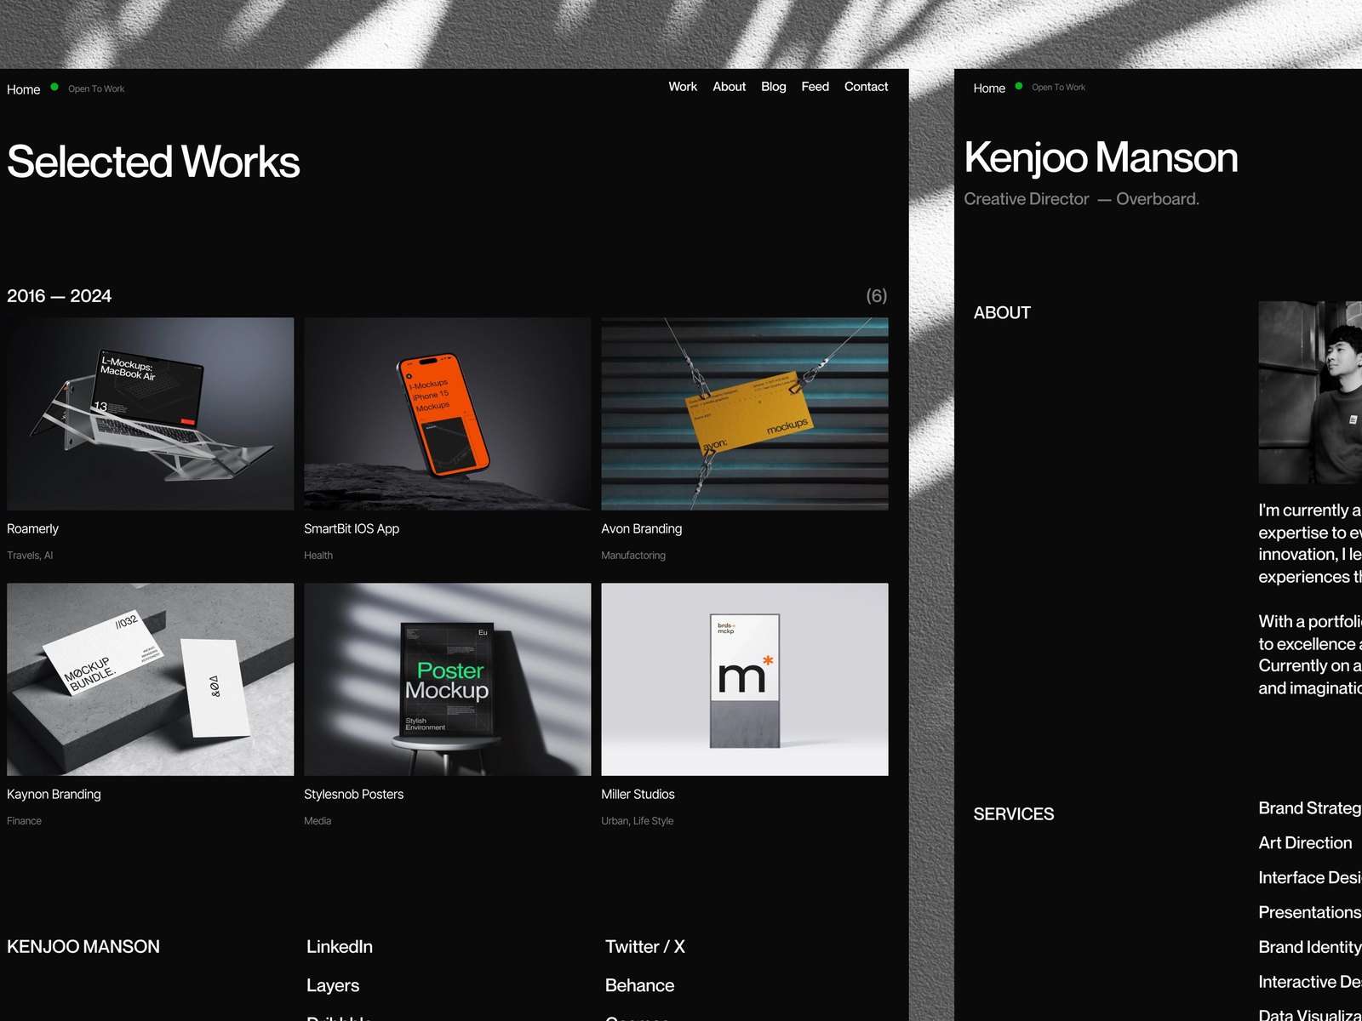
Task: Open the SmartBit orange iPhone thumbnail
Action: click(x=447, y=414)
